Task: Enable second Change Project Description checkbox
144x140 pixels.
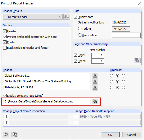Action: (x=5, y=123)
